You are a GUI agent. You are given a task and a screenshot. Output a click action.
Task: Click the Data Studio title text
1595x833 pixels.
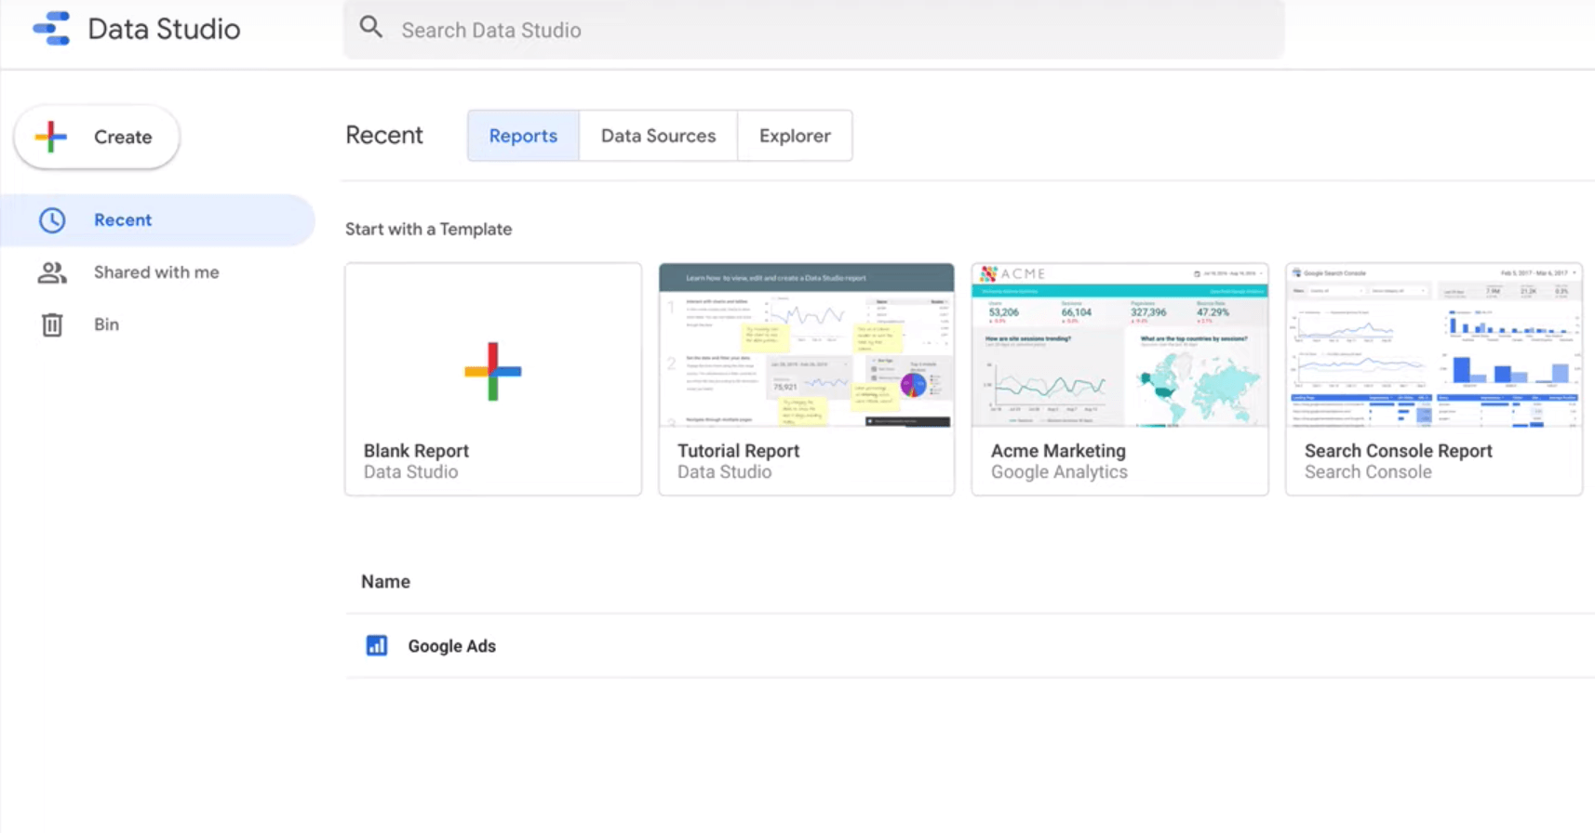pyautogui.click(x=164, y=29)
